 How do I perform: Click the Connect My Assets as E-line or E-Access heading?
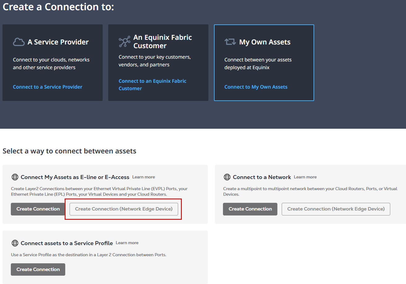click(x=75, y=177)
